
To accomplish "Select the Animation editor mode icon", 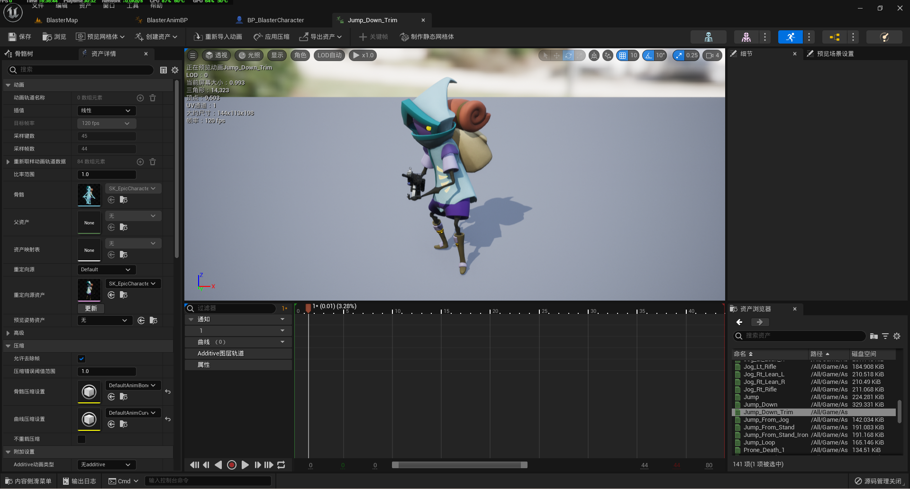I will (x=790, y=37).
